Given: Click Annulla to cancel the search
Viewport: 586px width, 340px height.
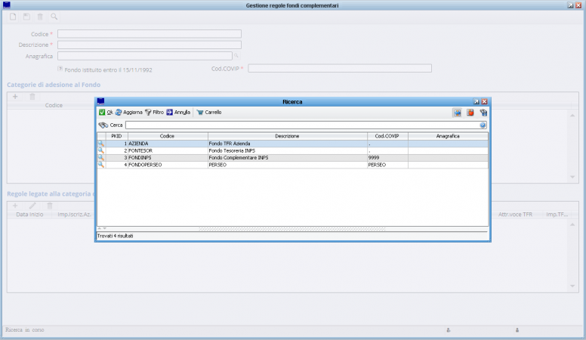Looking at the screenshot, I should [178, 112].
